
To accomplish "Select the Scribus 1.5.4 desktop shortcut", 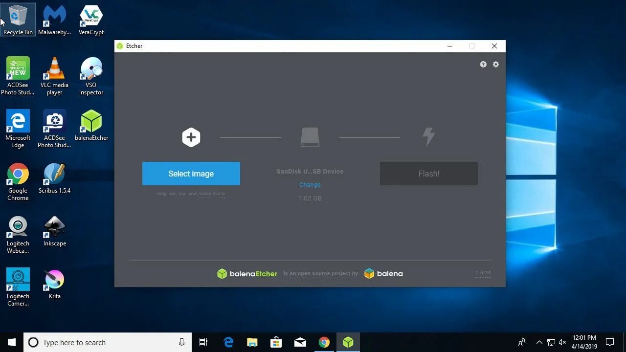I will click(x=55, y=178).
